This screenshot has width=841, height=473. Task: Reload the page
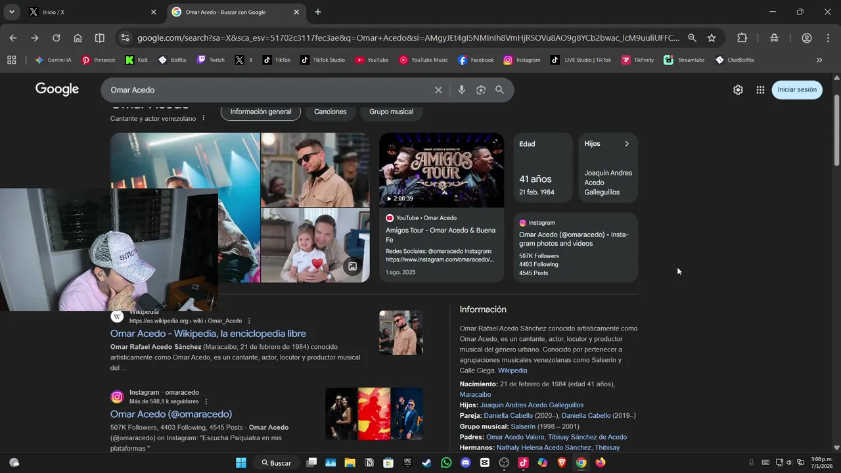tap(56, 38)
